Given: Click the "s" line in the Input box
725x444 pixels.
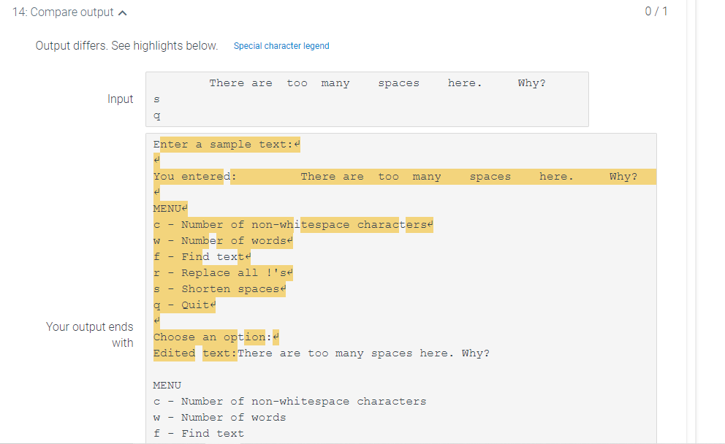Looking at the screenshot, I should pyautogui.click(x=156, y=99).
